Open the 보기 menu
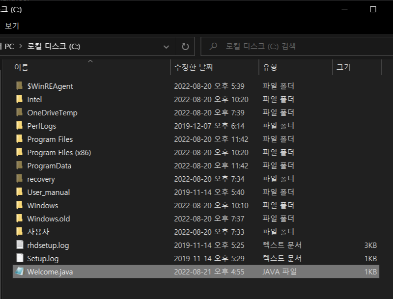393x299 pixels. 12,26
